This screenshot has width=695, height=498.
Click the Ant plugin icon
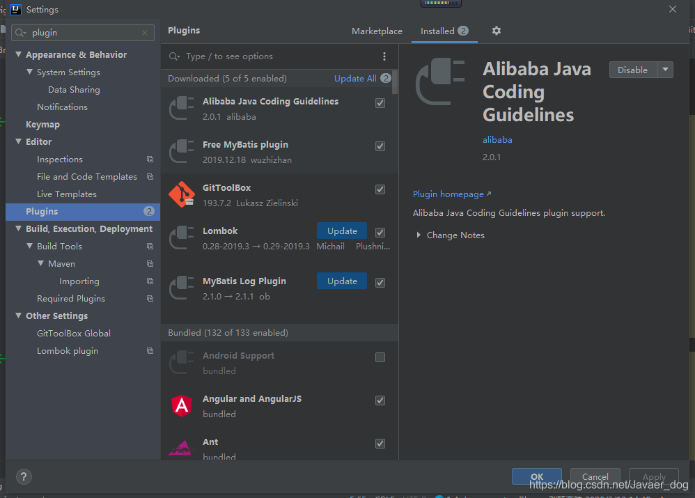[182, 448]
